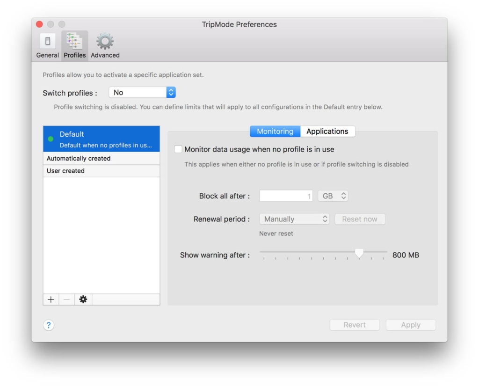Switch to the Applications tab

tap(327, 131)
